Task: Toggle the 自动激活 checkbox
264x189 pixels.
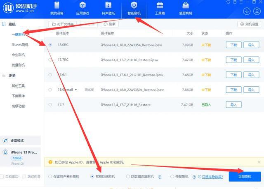Action: [2, 176]
